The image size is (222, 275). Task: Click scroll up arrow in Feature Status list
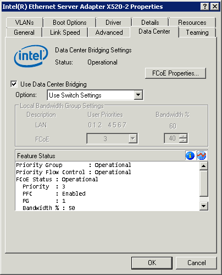click(204, 166)
